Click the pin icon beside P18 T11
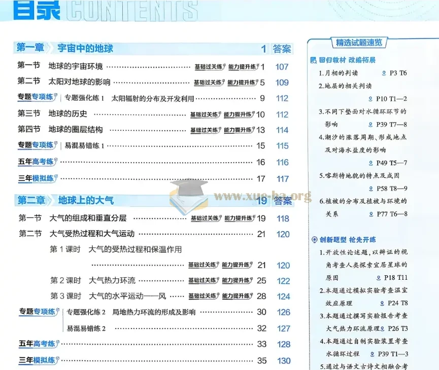Screen dimensions: 439x370 coord(379,278)
